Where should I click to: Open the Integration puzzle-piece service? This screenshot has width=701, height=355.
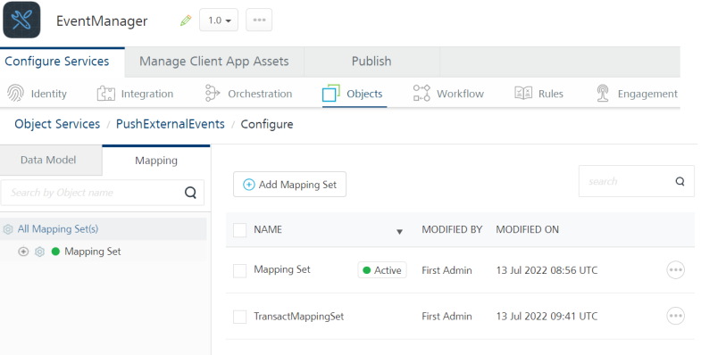pyautogui.click(x=106, y=94)
